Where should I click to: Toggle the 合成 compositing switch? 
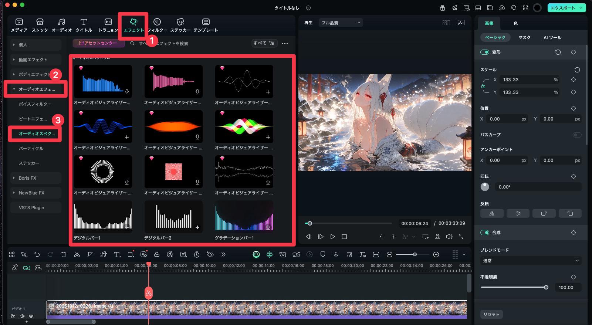tap(484, 233)
